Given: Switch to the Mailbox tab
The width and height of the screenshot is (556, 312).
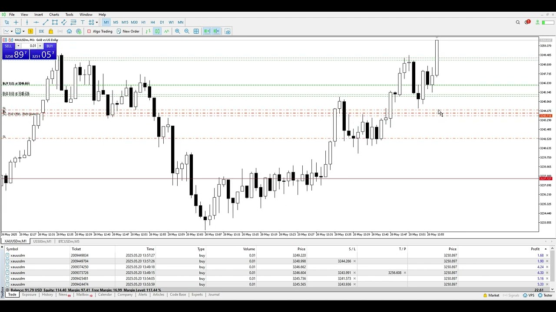Looking at the screenshot, I should point(84,295).
